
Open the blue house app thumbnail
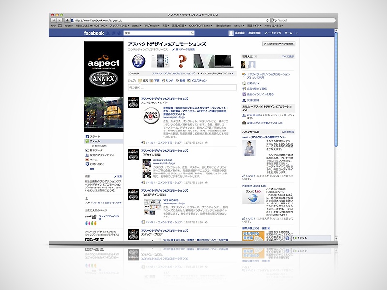[138, 61]
